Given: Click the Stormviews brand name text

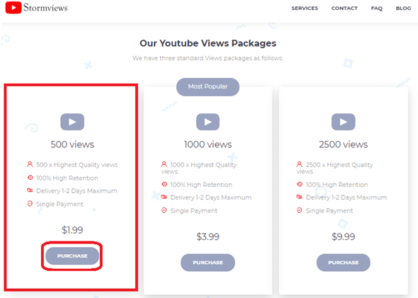Looking at the screenshot, I should pos(45,8).
